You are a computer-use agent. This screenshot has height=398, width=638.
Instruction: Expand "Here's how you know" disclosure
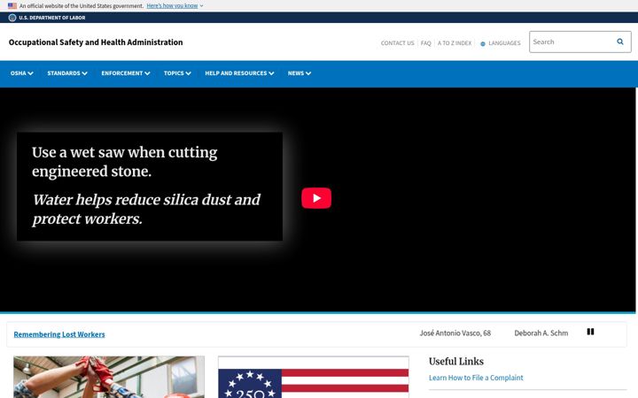175,5
